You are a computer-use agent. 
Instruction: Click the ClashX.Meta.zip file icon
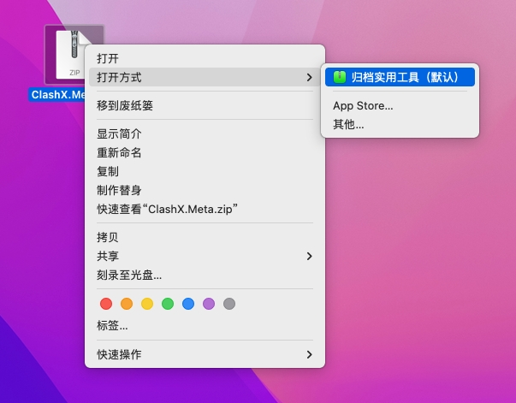73,54
